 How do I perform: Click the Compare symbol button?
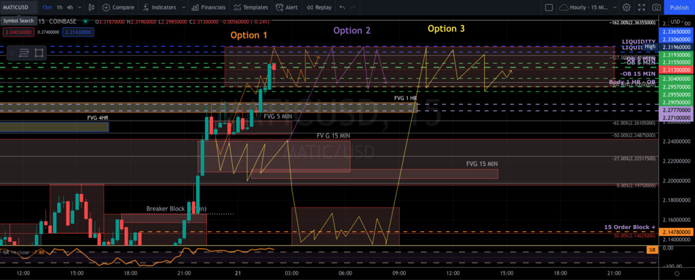(x=119, y=7)
